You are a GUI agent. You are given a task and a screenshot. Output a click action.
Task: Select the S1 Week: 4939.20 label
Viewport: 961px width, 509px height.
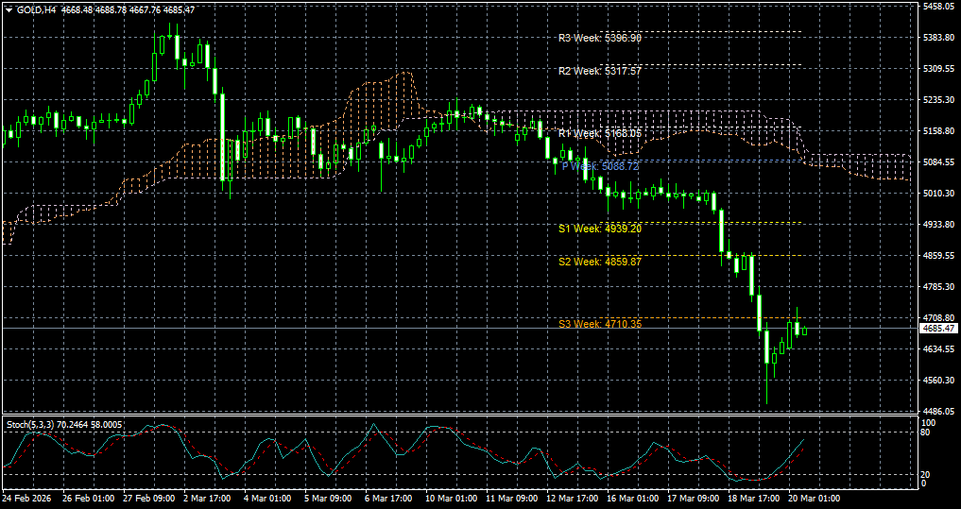tap(600, 229)
